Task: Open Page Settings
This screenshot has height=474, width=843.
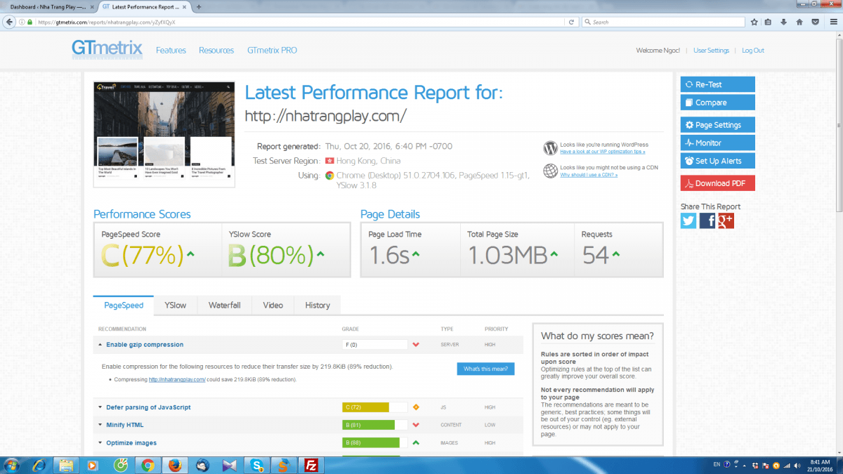Action: pos(717,125)
